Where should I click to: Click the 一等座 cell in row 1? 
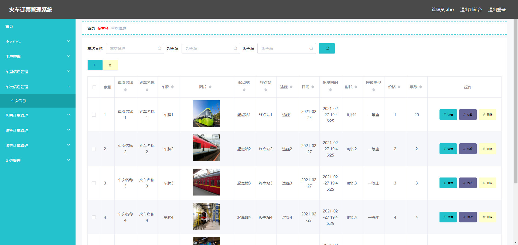tap(373, 115)
